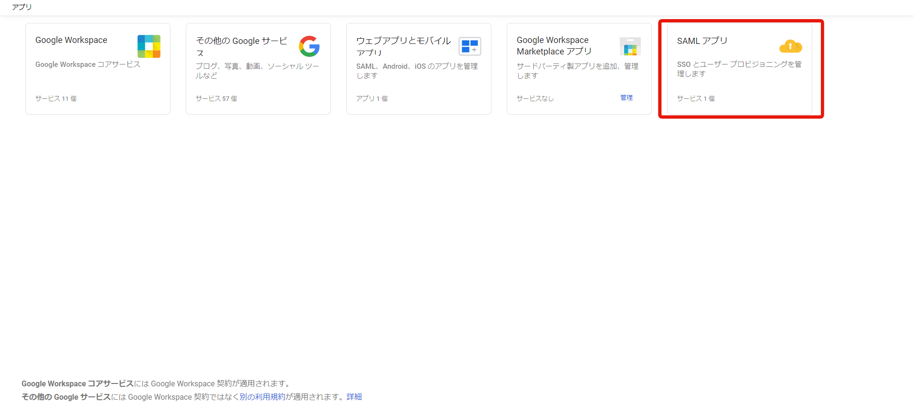The width and height of the screenshot is (914, 415).
Task: Open ウェブアプリとモバイルアプリ card title
Action: [x=404, y=46]
